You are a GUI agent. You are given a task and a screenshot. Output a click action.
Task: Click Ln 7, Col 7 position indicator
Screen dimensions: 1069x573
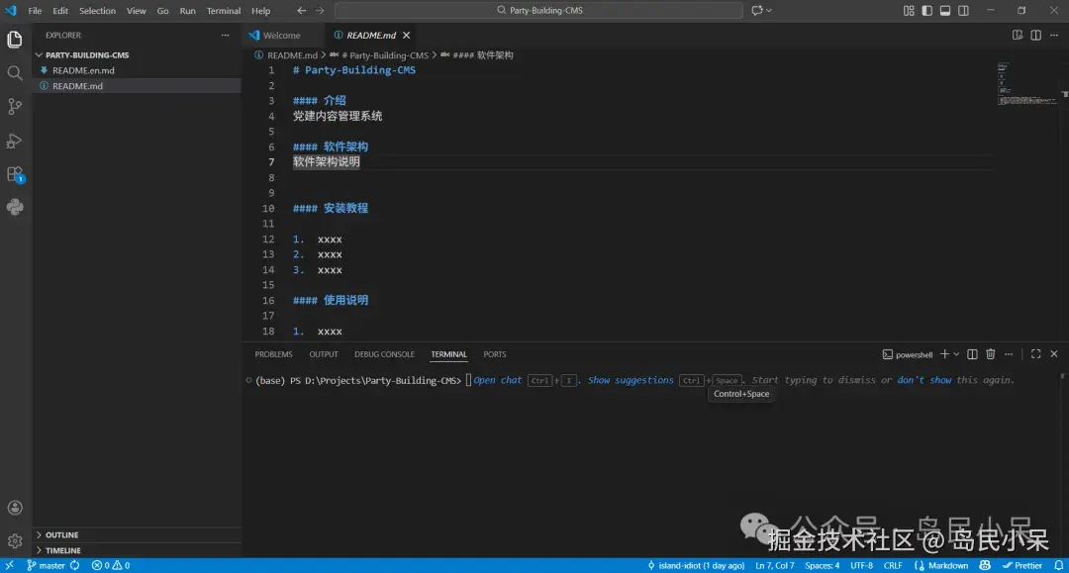(x=774, y=565)
